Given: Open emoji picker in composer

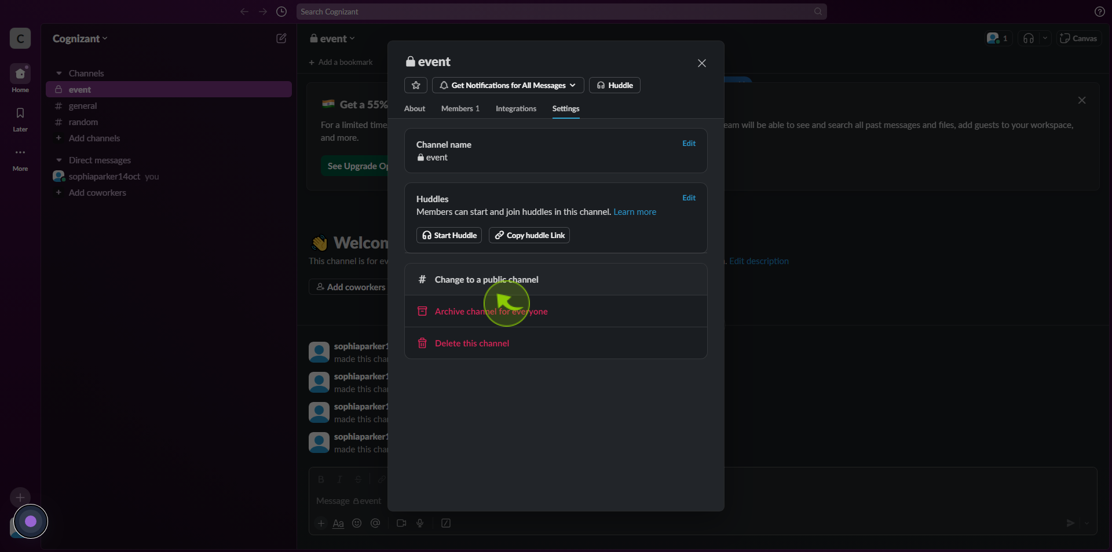Looking at the screenshot, I should click(x=357, y=523).
